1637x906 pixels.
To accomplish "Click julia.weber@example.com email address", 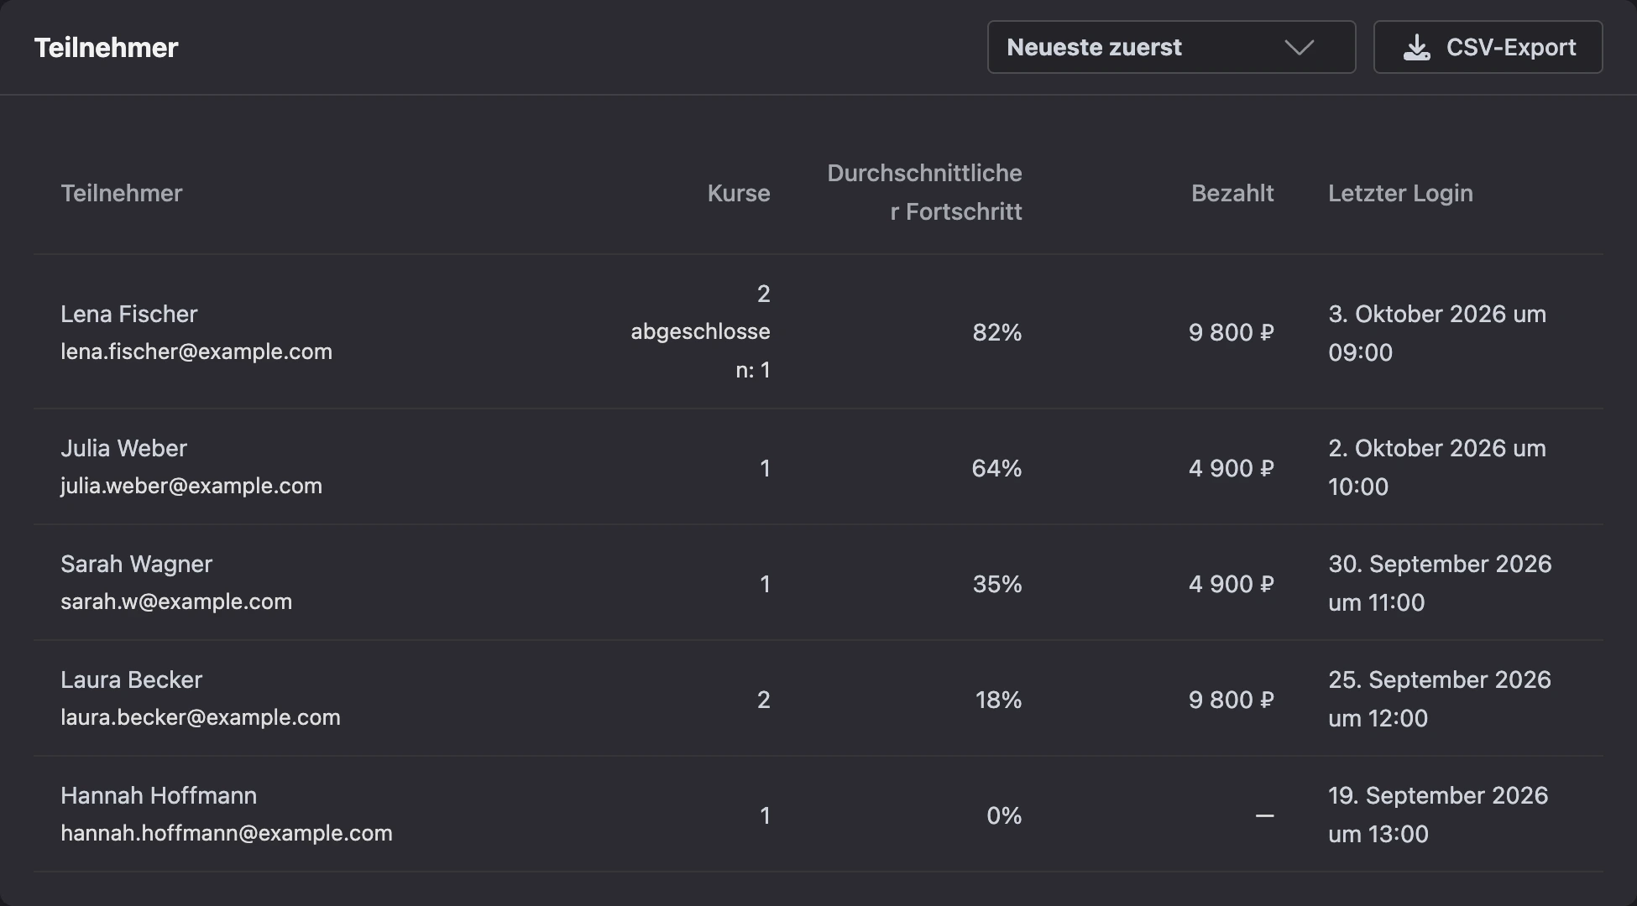I will (x=191, y=486).
